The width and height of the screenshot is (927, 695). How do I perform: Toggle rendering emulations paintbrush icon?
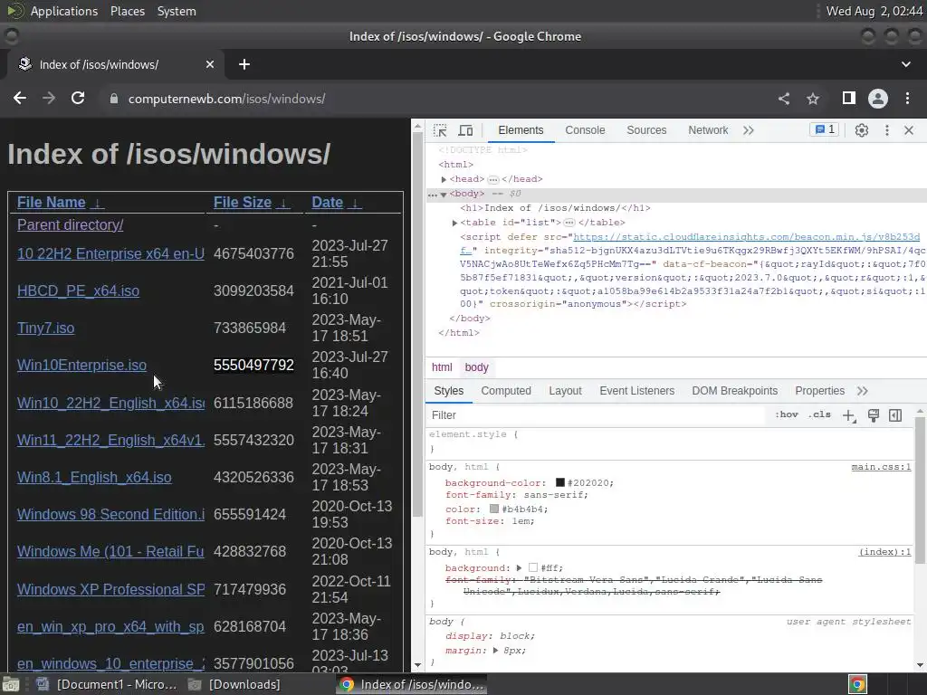874,415
